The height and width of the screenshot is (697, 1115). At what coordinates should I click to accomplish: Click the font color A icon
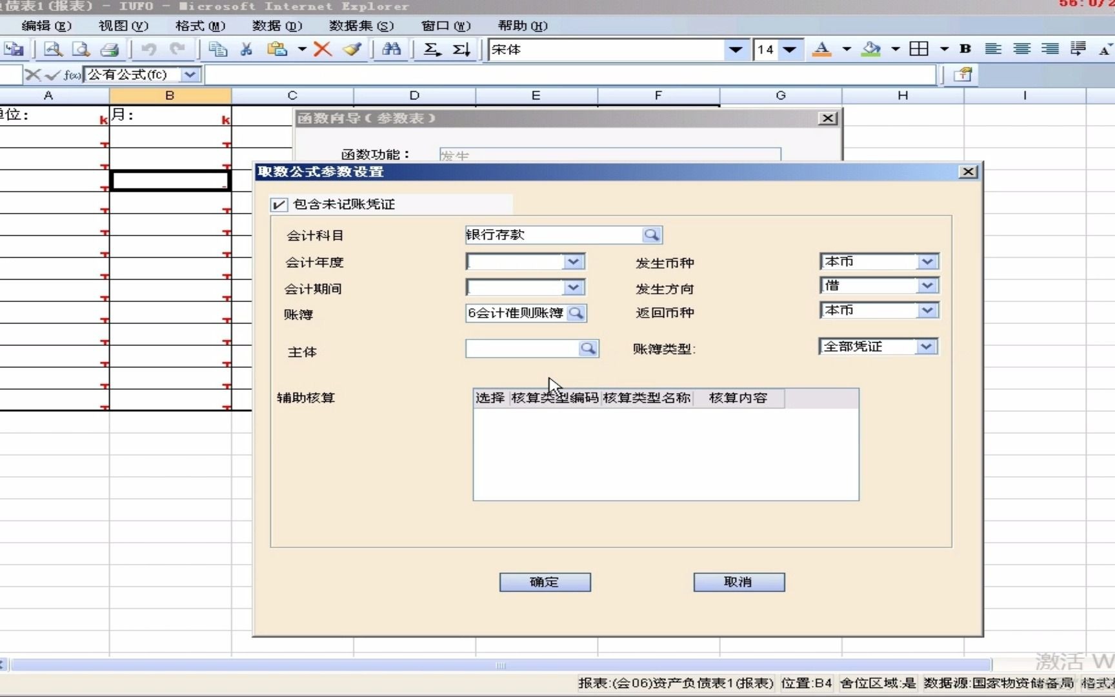point(822,49)
